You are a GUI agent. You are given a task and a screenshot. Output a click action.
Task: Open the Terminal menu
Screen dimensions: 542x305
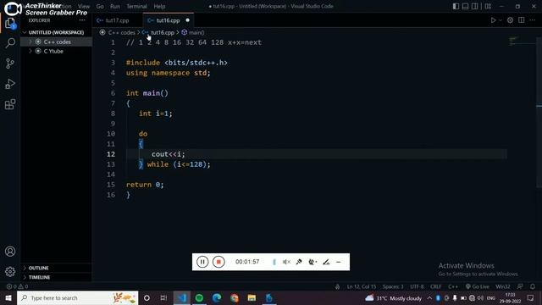pyautogui.click(x=136, y=6)
